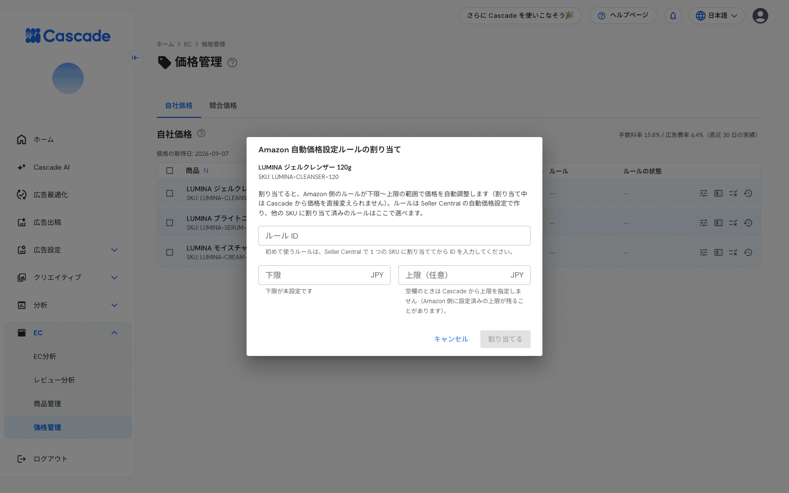The height and width of the screenshot is (493, 789).
Task: Click the ログアウト exit icon
Action: (x=22, y=459)
